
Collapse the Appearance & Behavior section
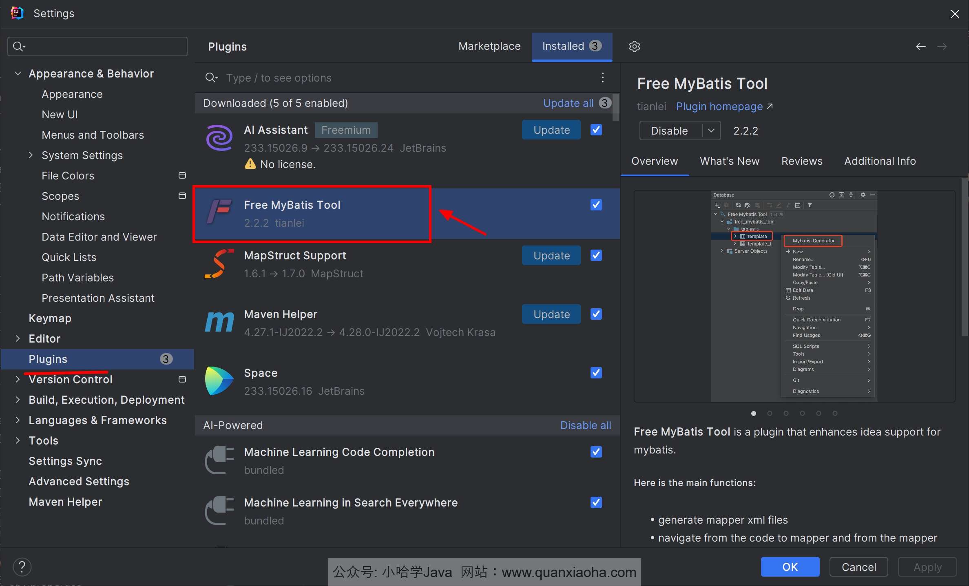(x=18, y=73)
